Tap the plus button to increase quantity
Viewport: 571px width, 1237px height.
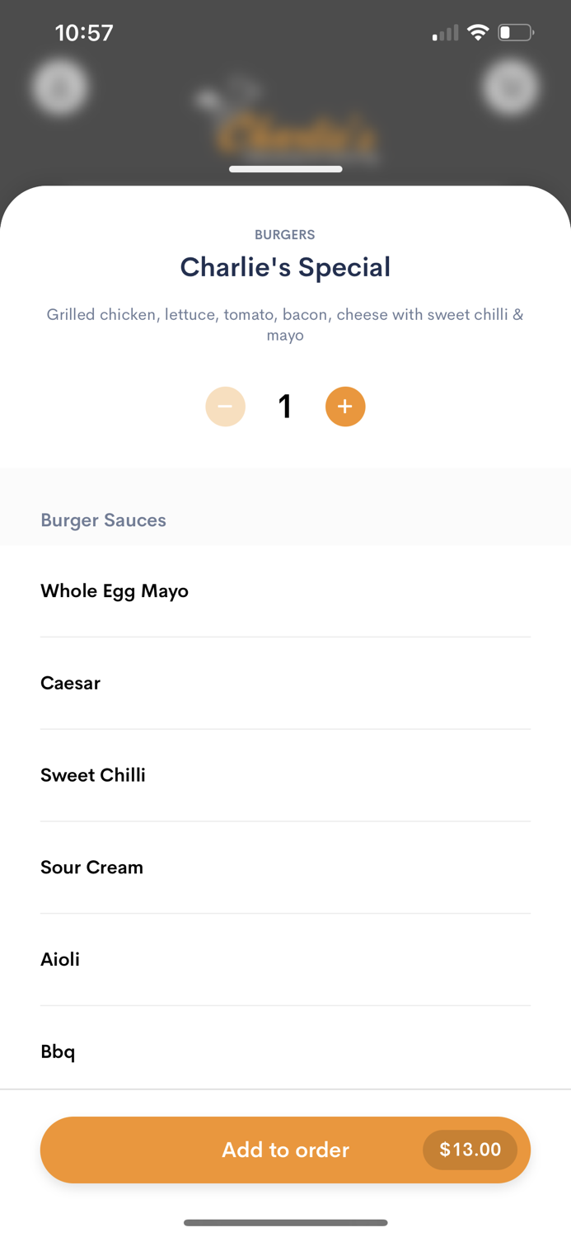tap(345, 407)
